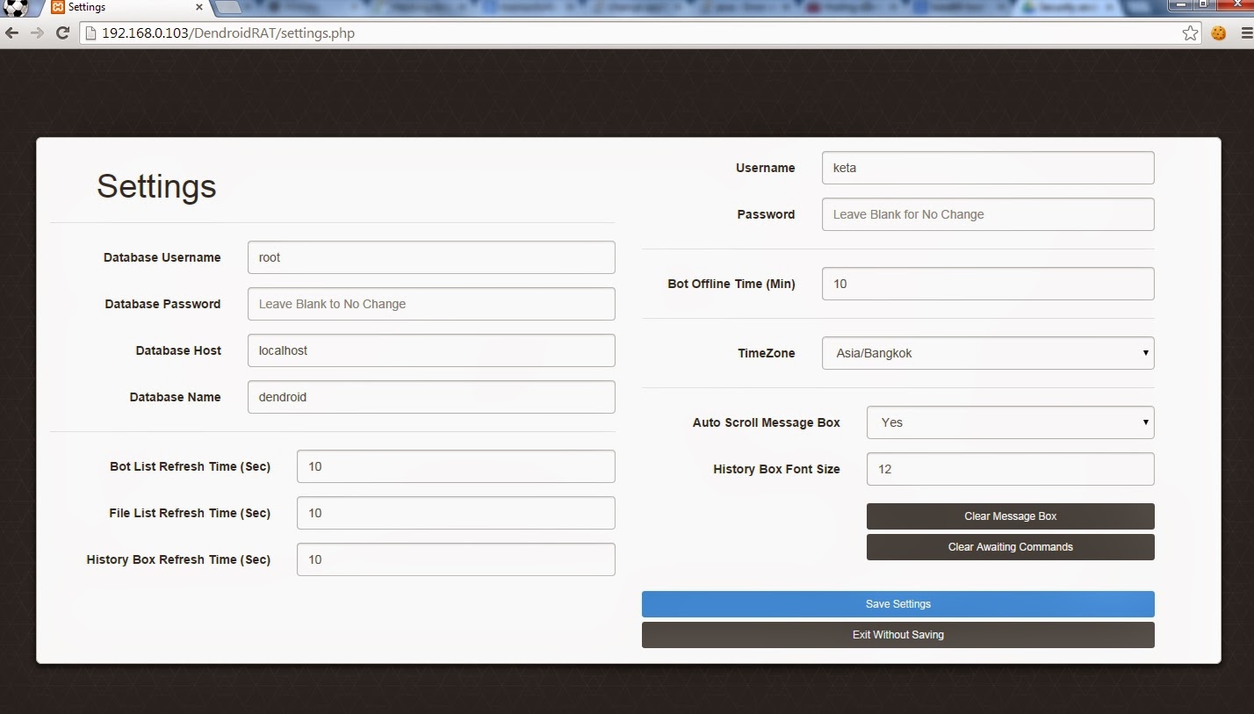The height and width of the screenshot is (714, 1254).
Task: Click the Database Username field
Action: click(431, 257)
